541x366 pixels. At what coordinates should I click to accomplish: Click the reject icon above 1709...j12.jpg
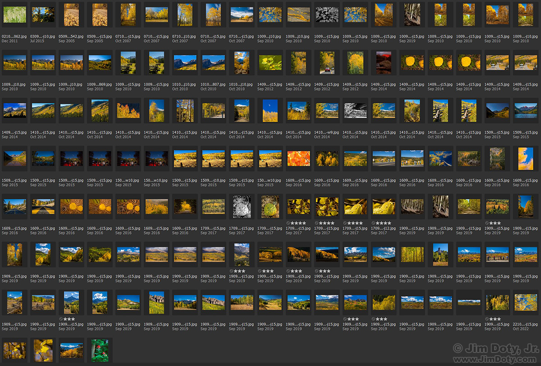coord(374,223)
